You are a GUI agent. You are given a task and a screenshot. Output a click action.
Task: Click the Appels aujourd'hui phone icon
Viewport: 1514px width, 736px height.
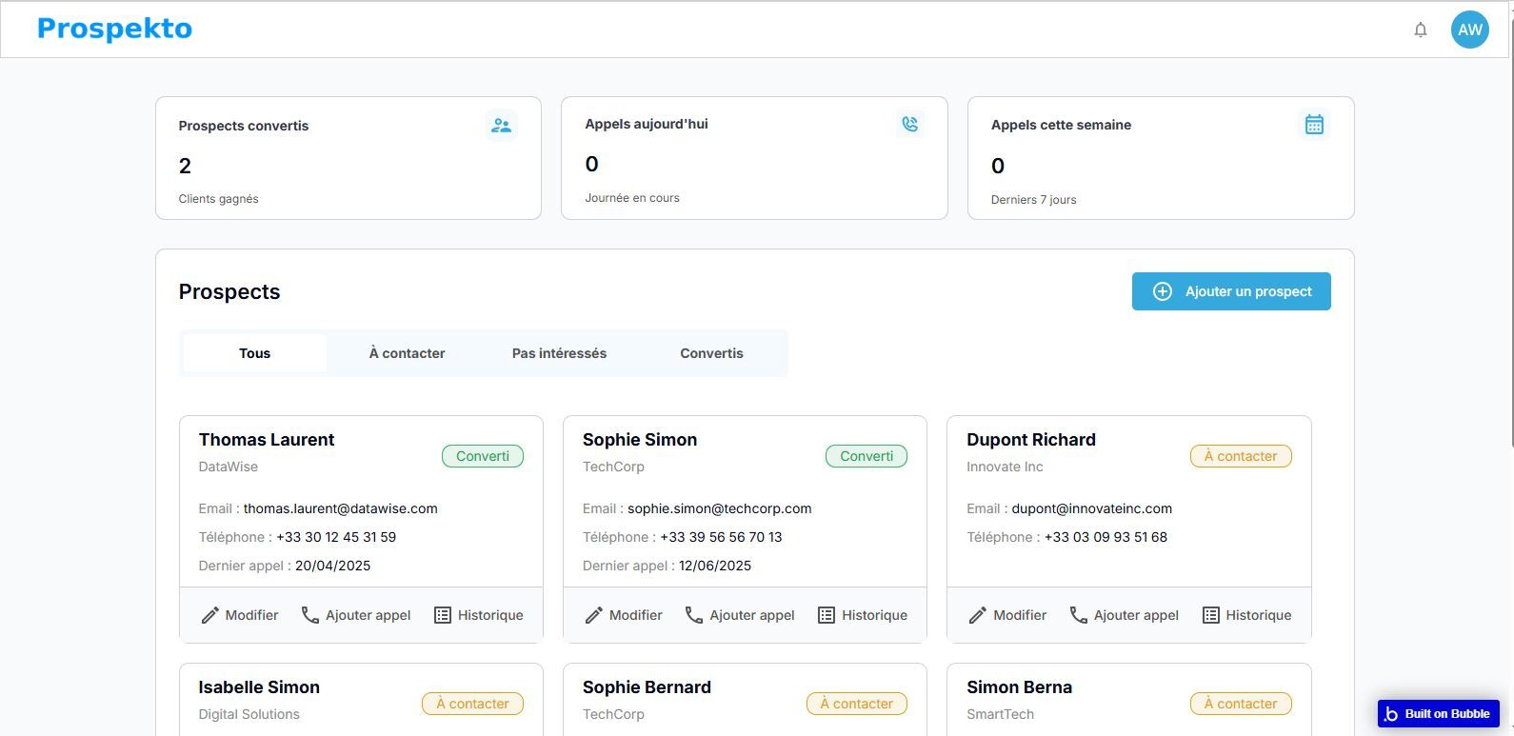coord(909,124)
